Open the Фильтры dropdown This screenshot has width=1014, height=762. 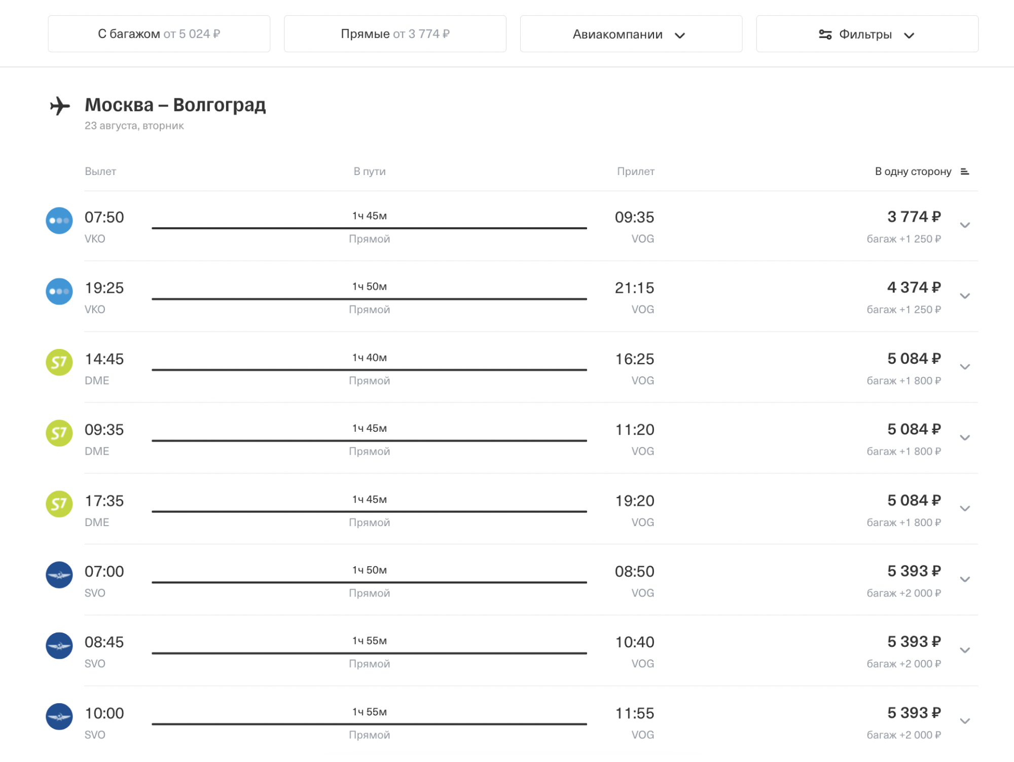pyautogui.click(x=867, y=34)
